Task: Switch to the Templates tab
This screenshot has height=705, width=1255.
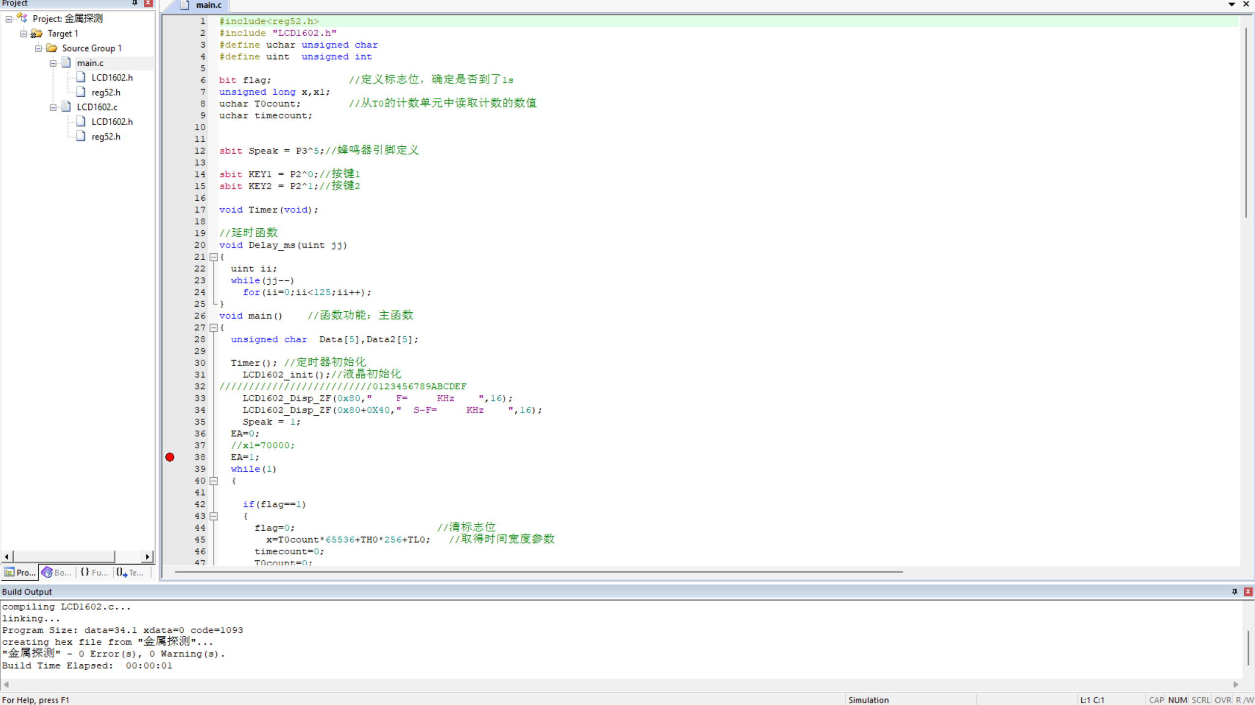Action: pyautogui.click(x=131, y=572)
